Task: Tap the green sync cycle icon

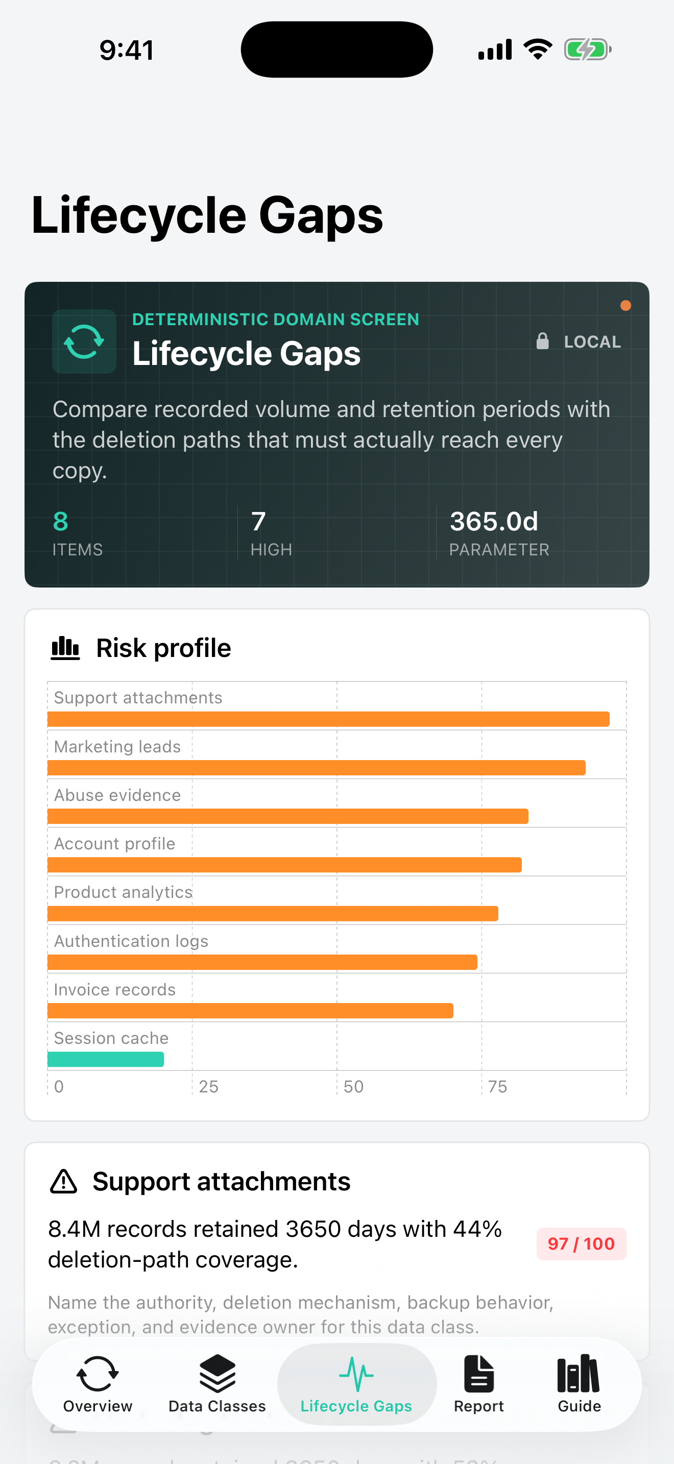Action: (84, 341)
